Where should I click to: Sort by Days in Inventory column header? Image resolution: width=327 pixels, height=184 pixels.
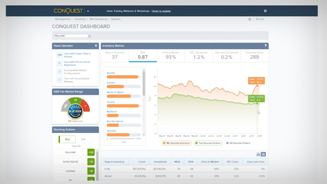point(115,162)
